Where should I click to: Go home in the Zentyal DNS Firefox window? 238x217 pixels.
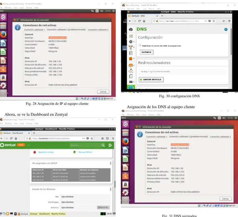(x=144, y=21)
